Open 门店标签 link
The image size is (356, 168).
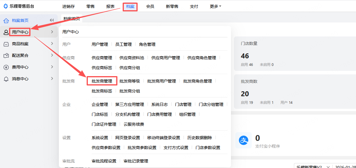(x=100, y=114)
